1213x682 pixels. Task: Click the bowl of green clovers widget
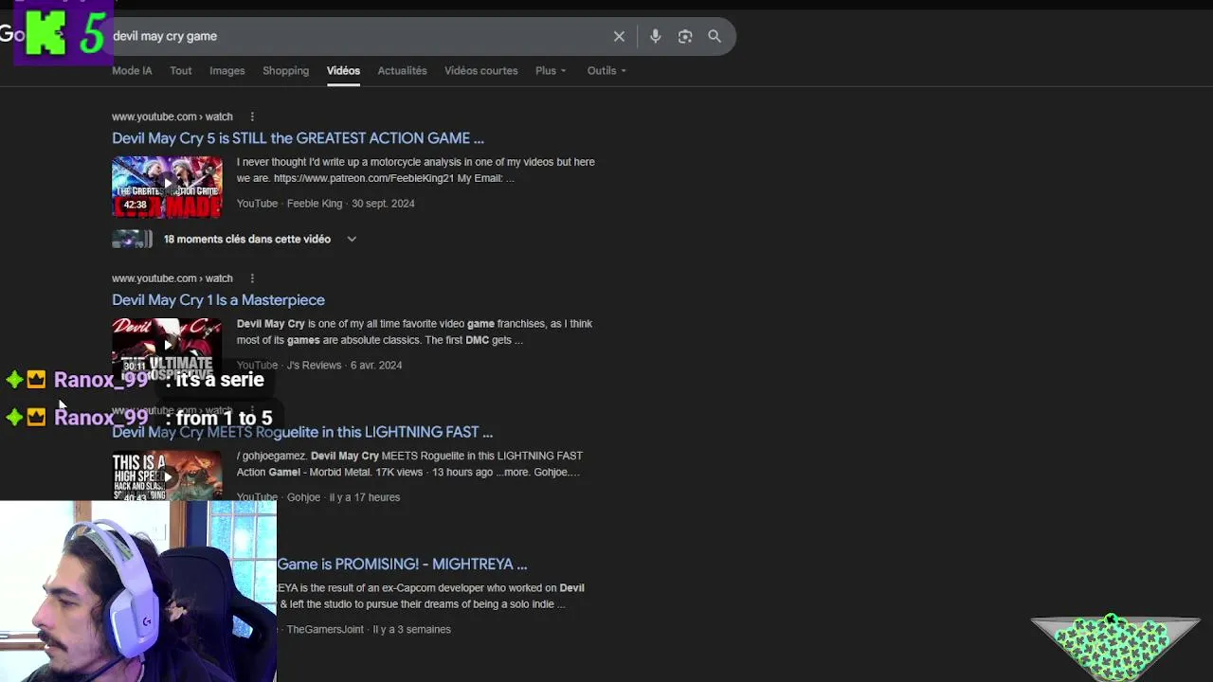tap(1114, 648)
